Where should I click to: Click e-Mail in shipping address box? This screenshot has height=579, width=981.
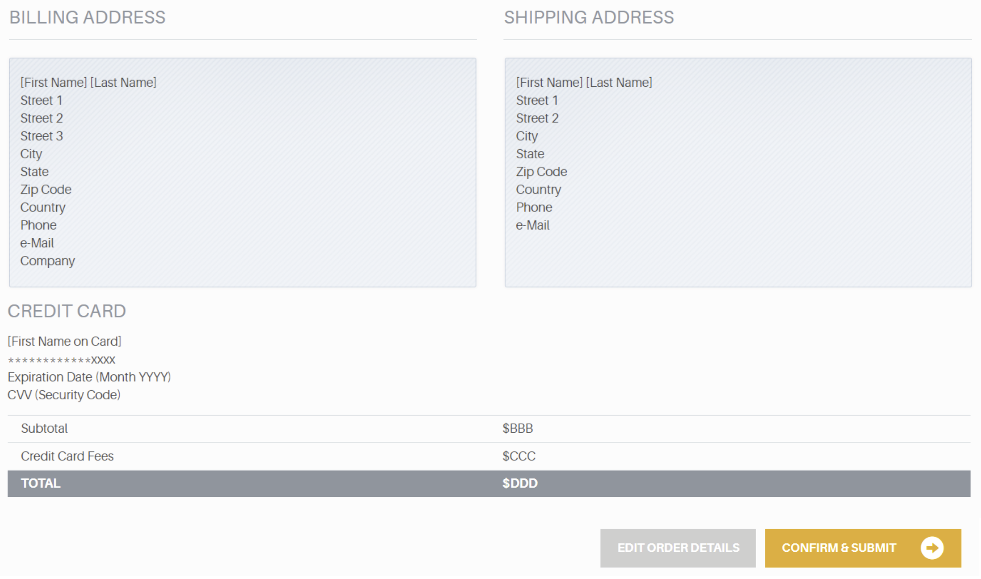pyautogui.click(x=533, y=225)
